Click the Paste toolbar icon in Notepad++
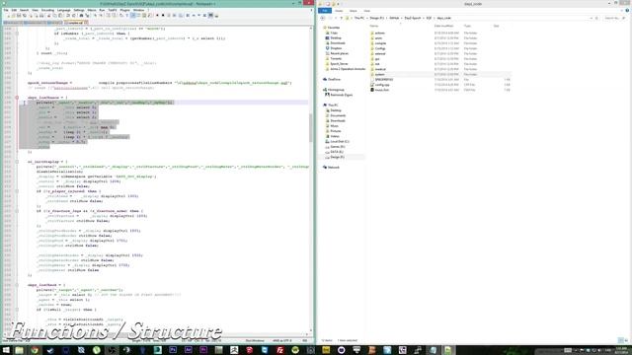This screenshot has height=355, width=632. click(x=60, y=16)
